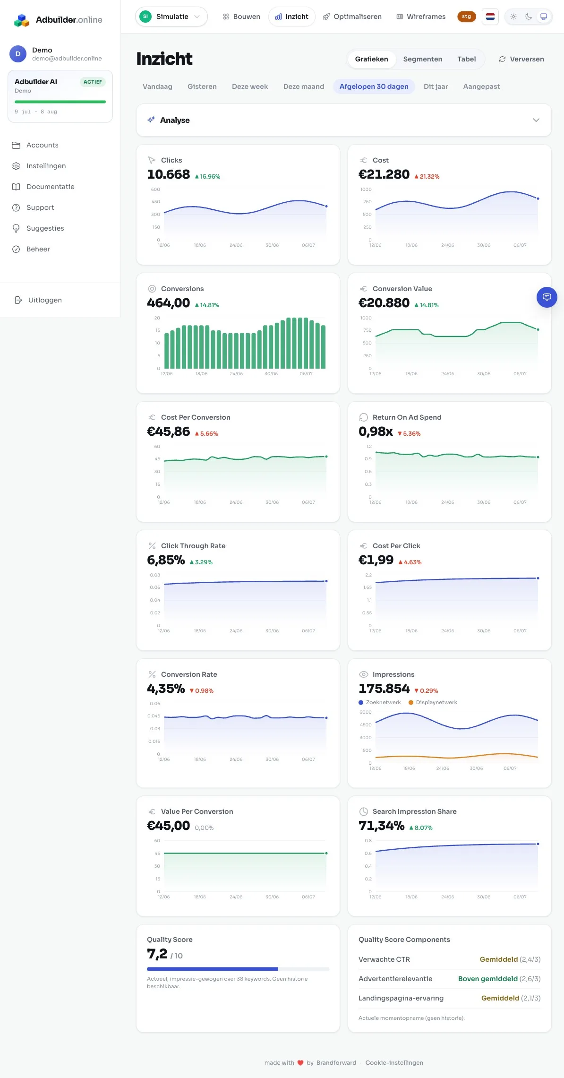564x1078 pixels.
Task: Click the Support question-mark icon
Action: coord(16,207)
